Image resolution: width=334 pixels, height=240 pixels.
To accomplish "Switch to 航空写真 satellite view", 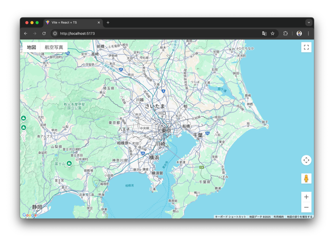I will [x=54, y=47].
